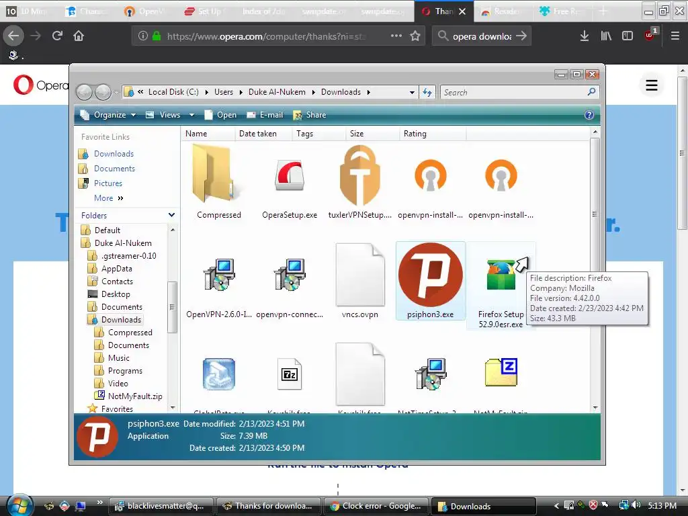This screenshot has width=688, height=516.
Task: Select Contacts in folder tree
Action: (117, 282)
